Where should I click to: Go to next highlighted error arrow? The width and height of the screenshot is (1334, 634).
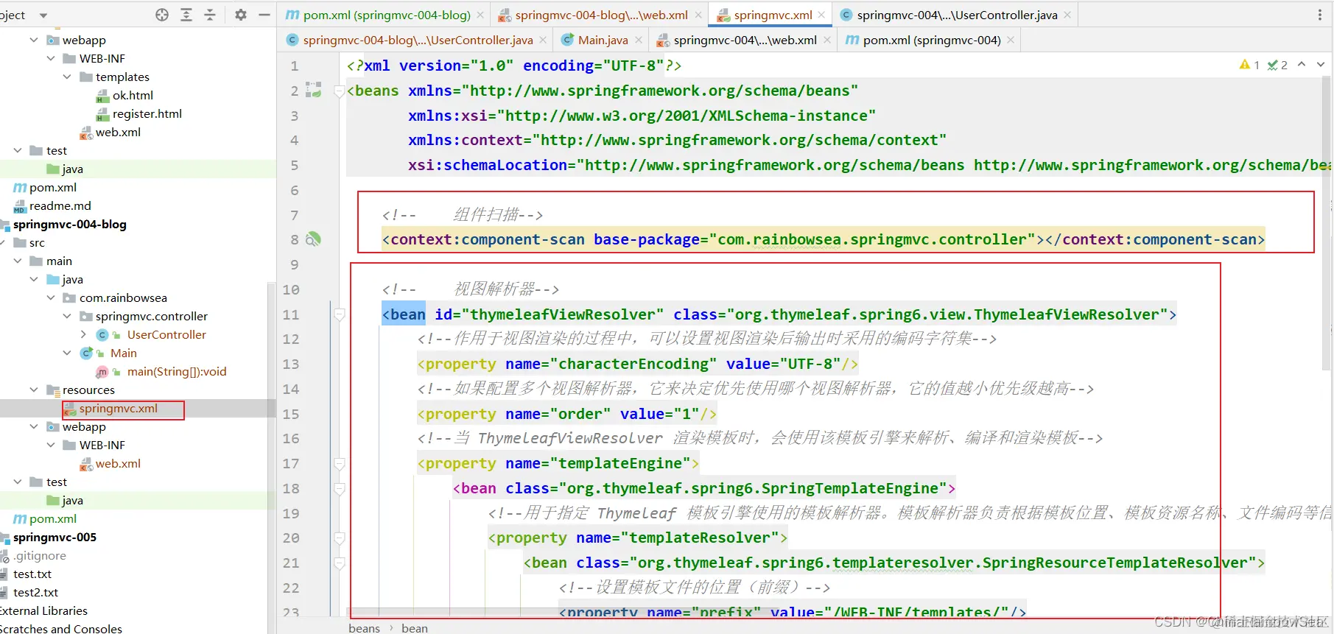pos(1321,65)
